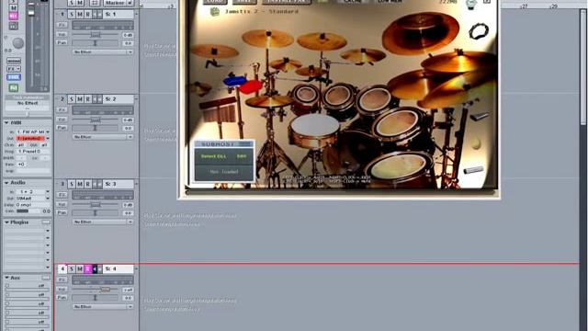The width and height of the screenshot is (588, 331).
Task: Enable the first Aux send checkbox
Action: [x=7, y=286]
